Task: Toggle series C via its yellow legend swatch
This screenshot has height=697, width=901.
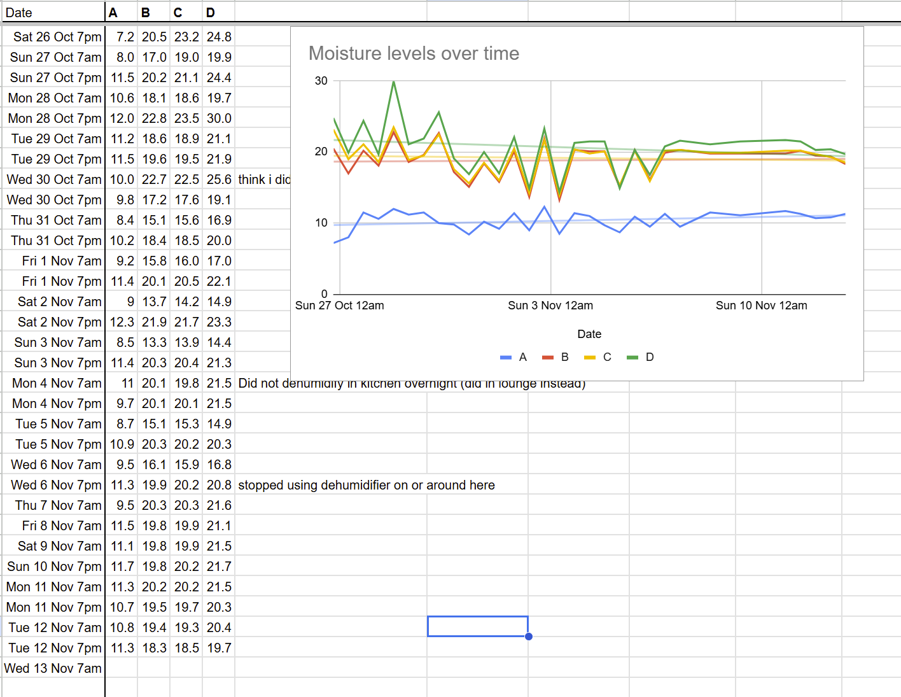Action: point(589,357)
